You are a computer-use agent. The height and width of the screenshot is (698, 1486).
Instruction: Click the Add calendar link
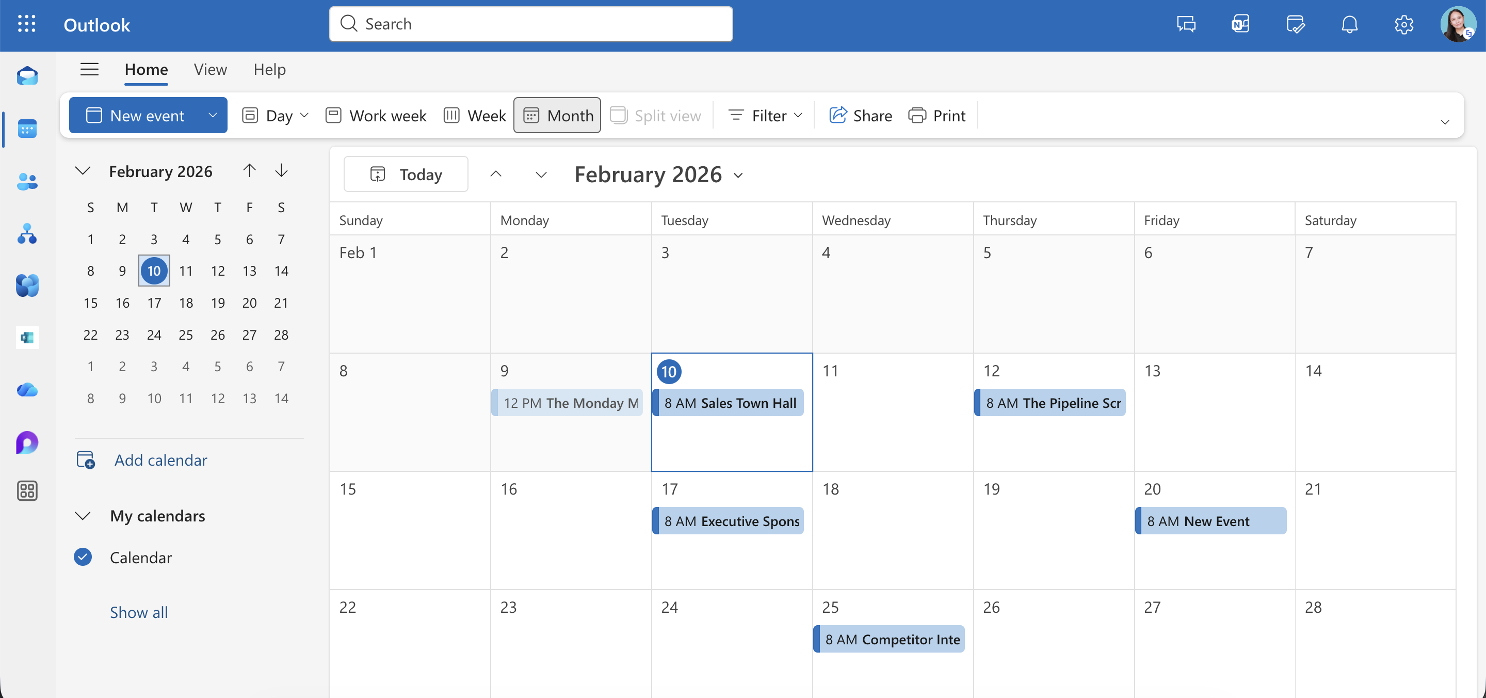coord(160,459)
